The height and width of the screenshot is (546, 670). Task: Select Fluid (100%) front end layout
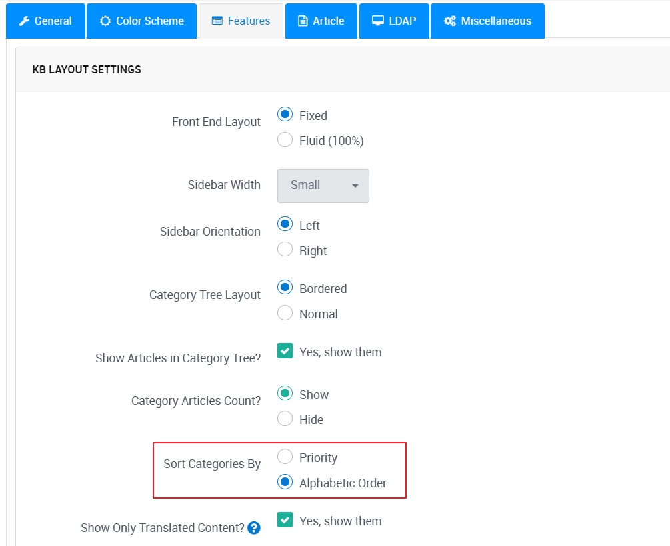tap(285, 140)
